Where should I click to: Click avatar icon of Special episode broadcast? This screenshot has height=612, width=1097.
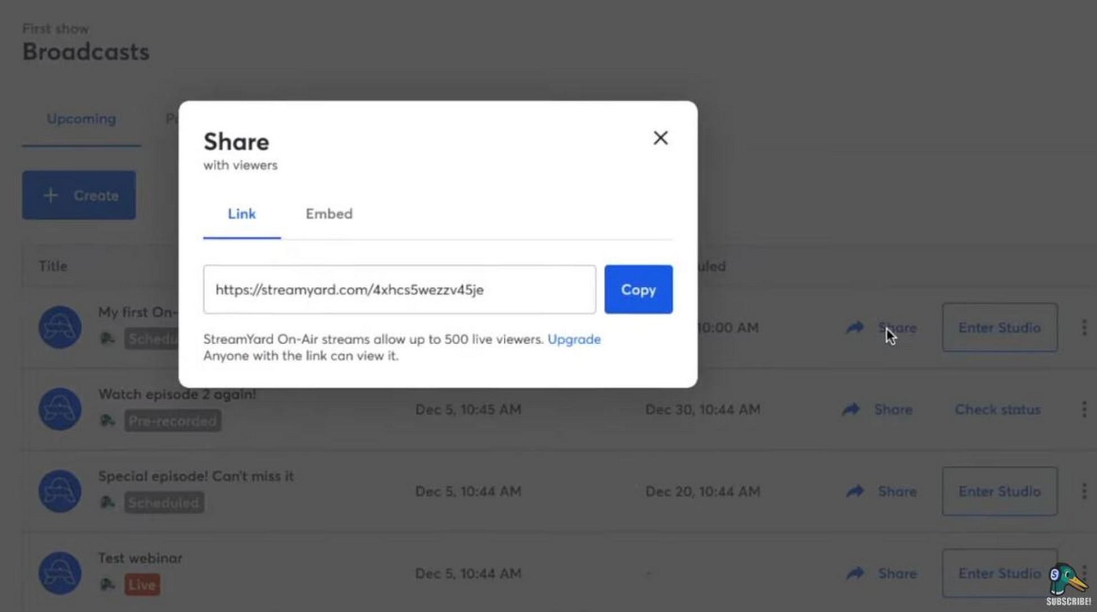coord(60,491)
